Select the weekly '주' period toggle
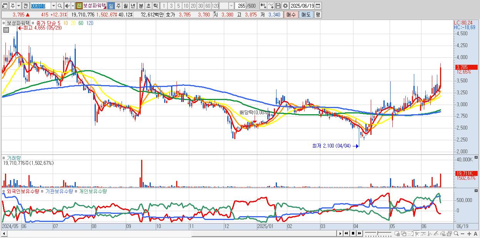This screenshot has height=238, width=480. (x=118, y=6)
